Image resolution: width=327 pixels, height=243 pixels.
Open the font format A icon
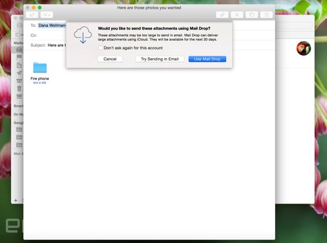click(237, 15)
